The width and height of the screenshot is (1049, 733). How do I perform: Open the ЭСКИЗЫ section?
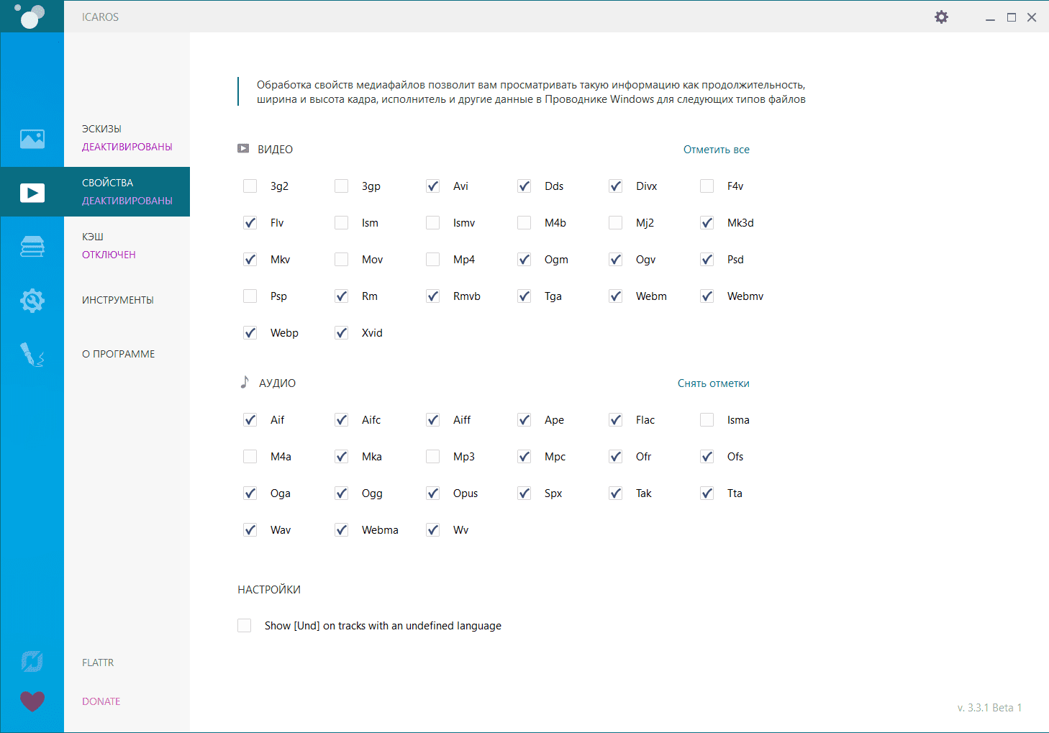[127, 137]
